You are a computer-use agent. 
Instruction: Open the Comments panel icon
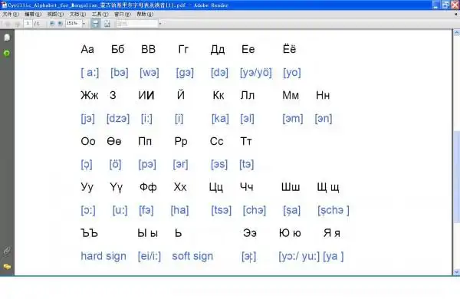pyautogui.click(x=7, y=267)
